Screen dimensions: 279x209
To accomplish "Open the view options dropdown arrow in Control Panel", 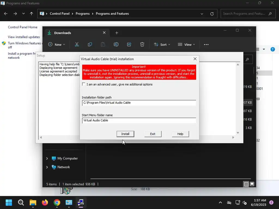I will [264, 49].
